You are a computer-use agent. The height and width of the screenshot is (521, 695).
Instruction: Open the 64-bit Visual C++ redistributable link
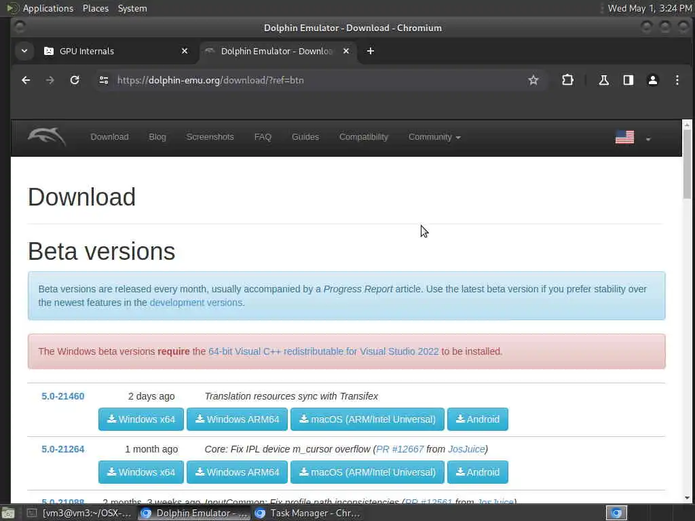(x=324, y=351)
